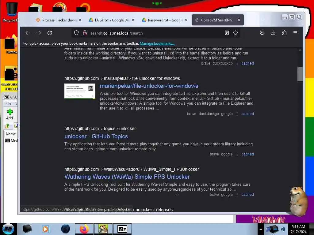Select the Recycle Bin desktop icon

pos(11,12)
